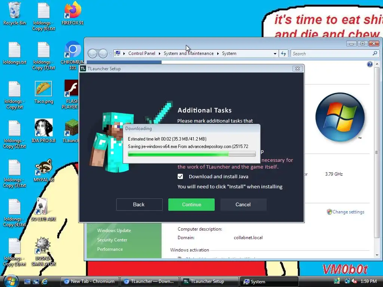The width and height of the screenshot is (383, 287).
Task: Uncheck Download and install Java checkbox
Action: coord(180,176)
